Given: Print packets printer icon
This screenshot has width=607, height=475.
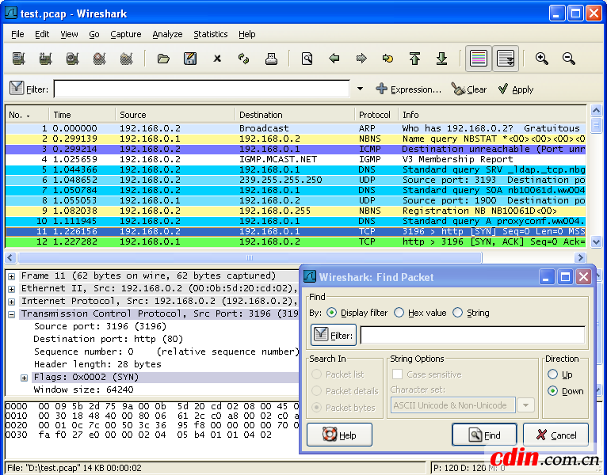Looking at the screenshot, I should pyautogui.click(x=271, y=59).
